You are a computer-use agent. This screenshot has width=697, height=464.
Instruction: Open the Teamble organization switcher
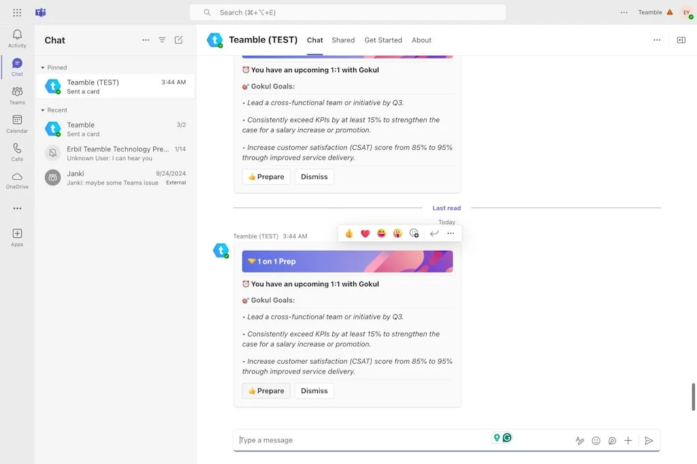point(650,12)
